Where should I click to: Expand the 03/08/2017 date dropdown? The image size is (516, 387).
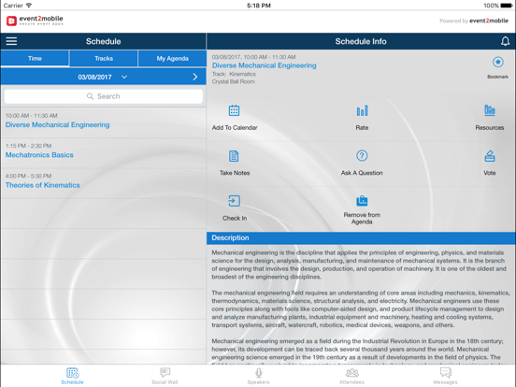[x=103, y=77]
